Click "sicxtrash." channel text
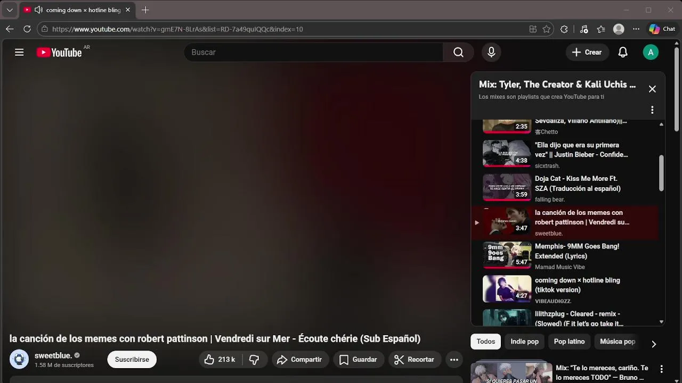The height and width of the screenshot is (383, 682). click(x=547, y=166)
